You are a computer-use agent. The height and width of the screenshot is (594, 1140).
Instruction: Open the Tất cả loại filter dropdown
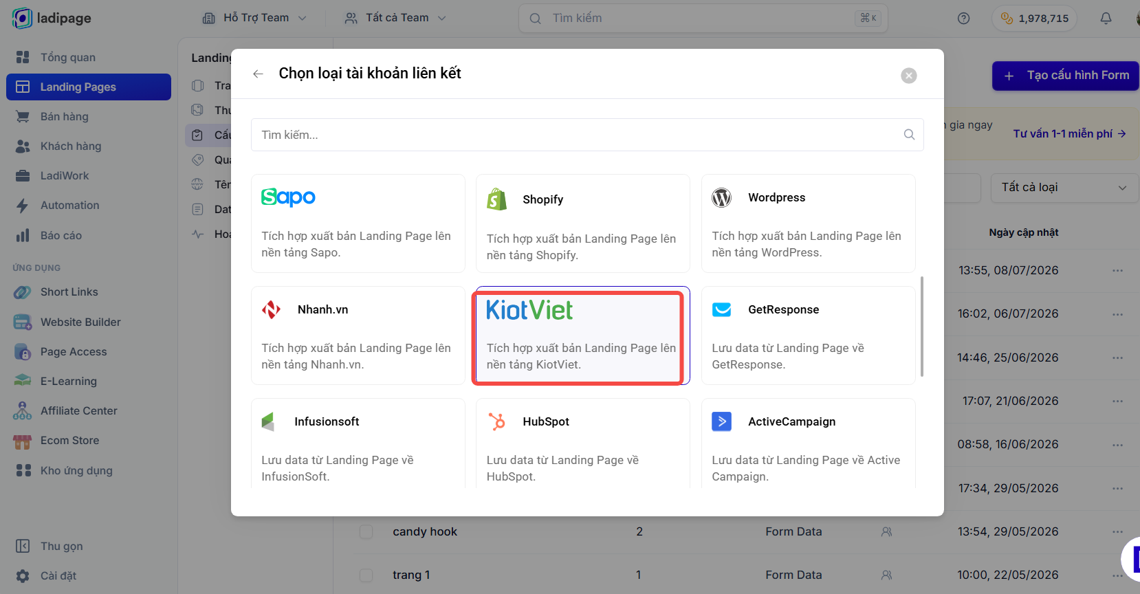point(1064,188)
